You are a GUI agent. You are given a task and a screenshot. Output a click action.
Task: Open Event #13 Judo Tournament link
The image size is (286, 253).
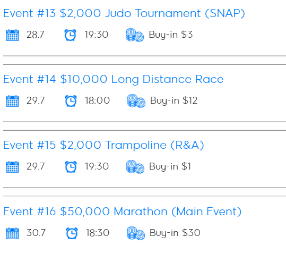point(124,13)
